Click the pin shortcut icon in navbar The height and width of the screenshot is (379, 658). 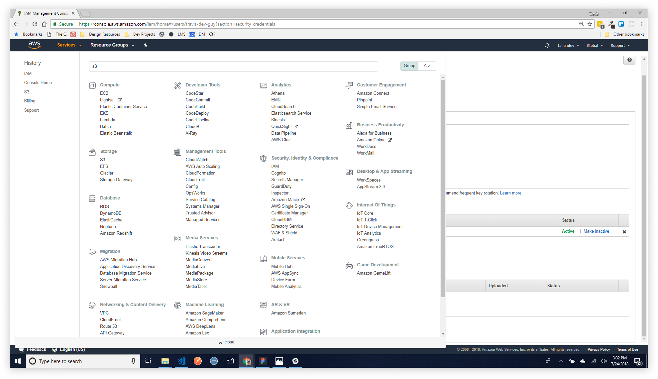pos(145,45)
